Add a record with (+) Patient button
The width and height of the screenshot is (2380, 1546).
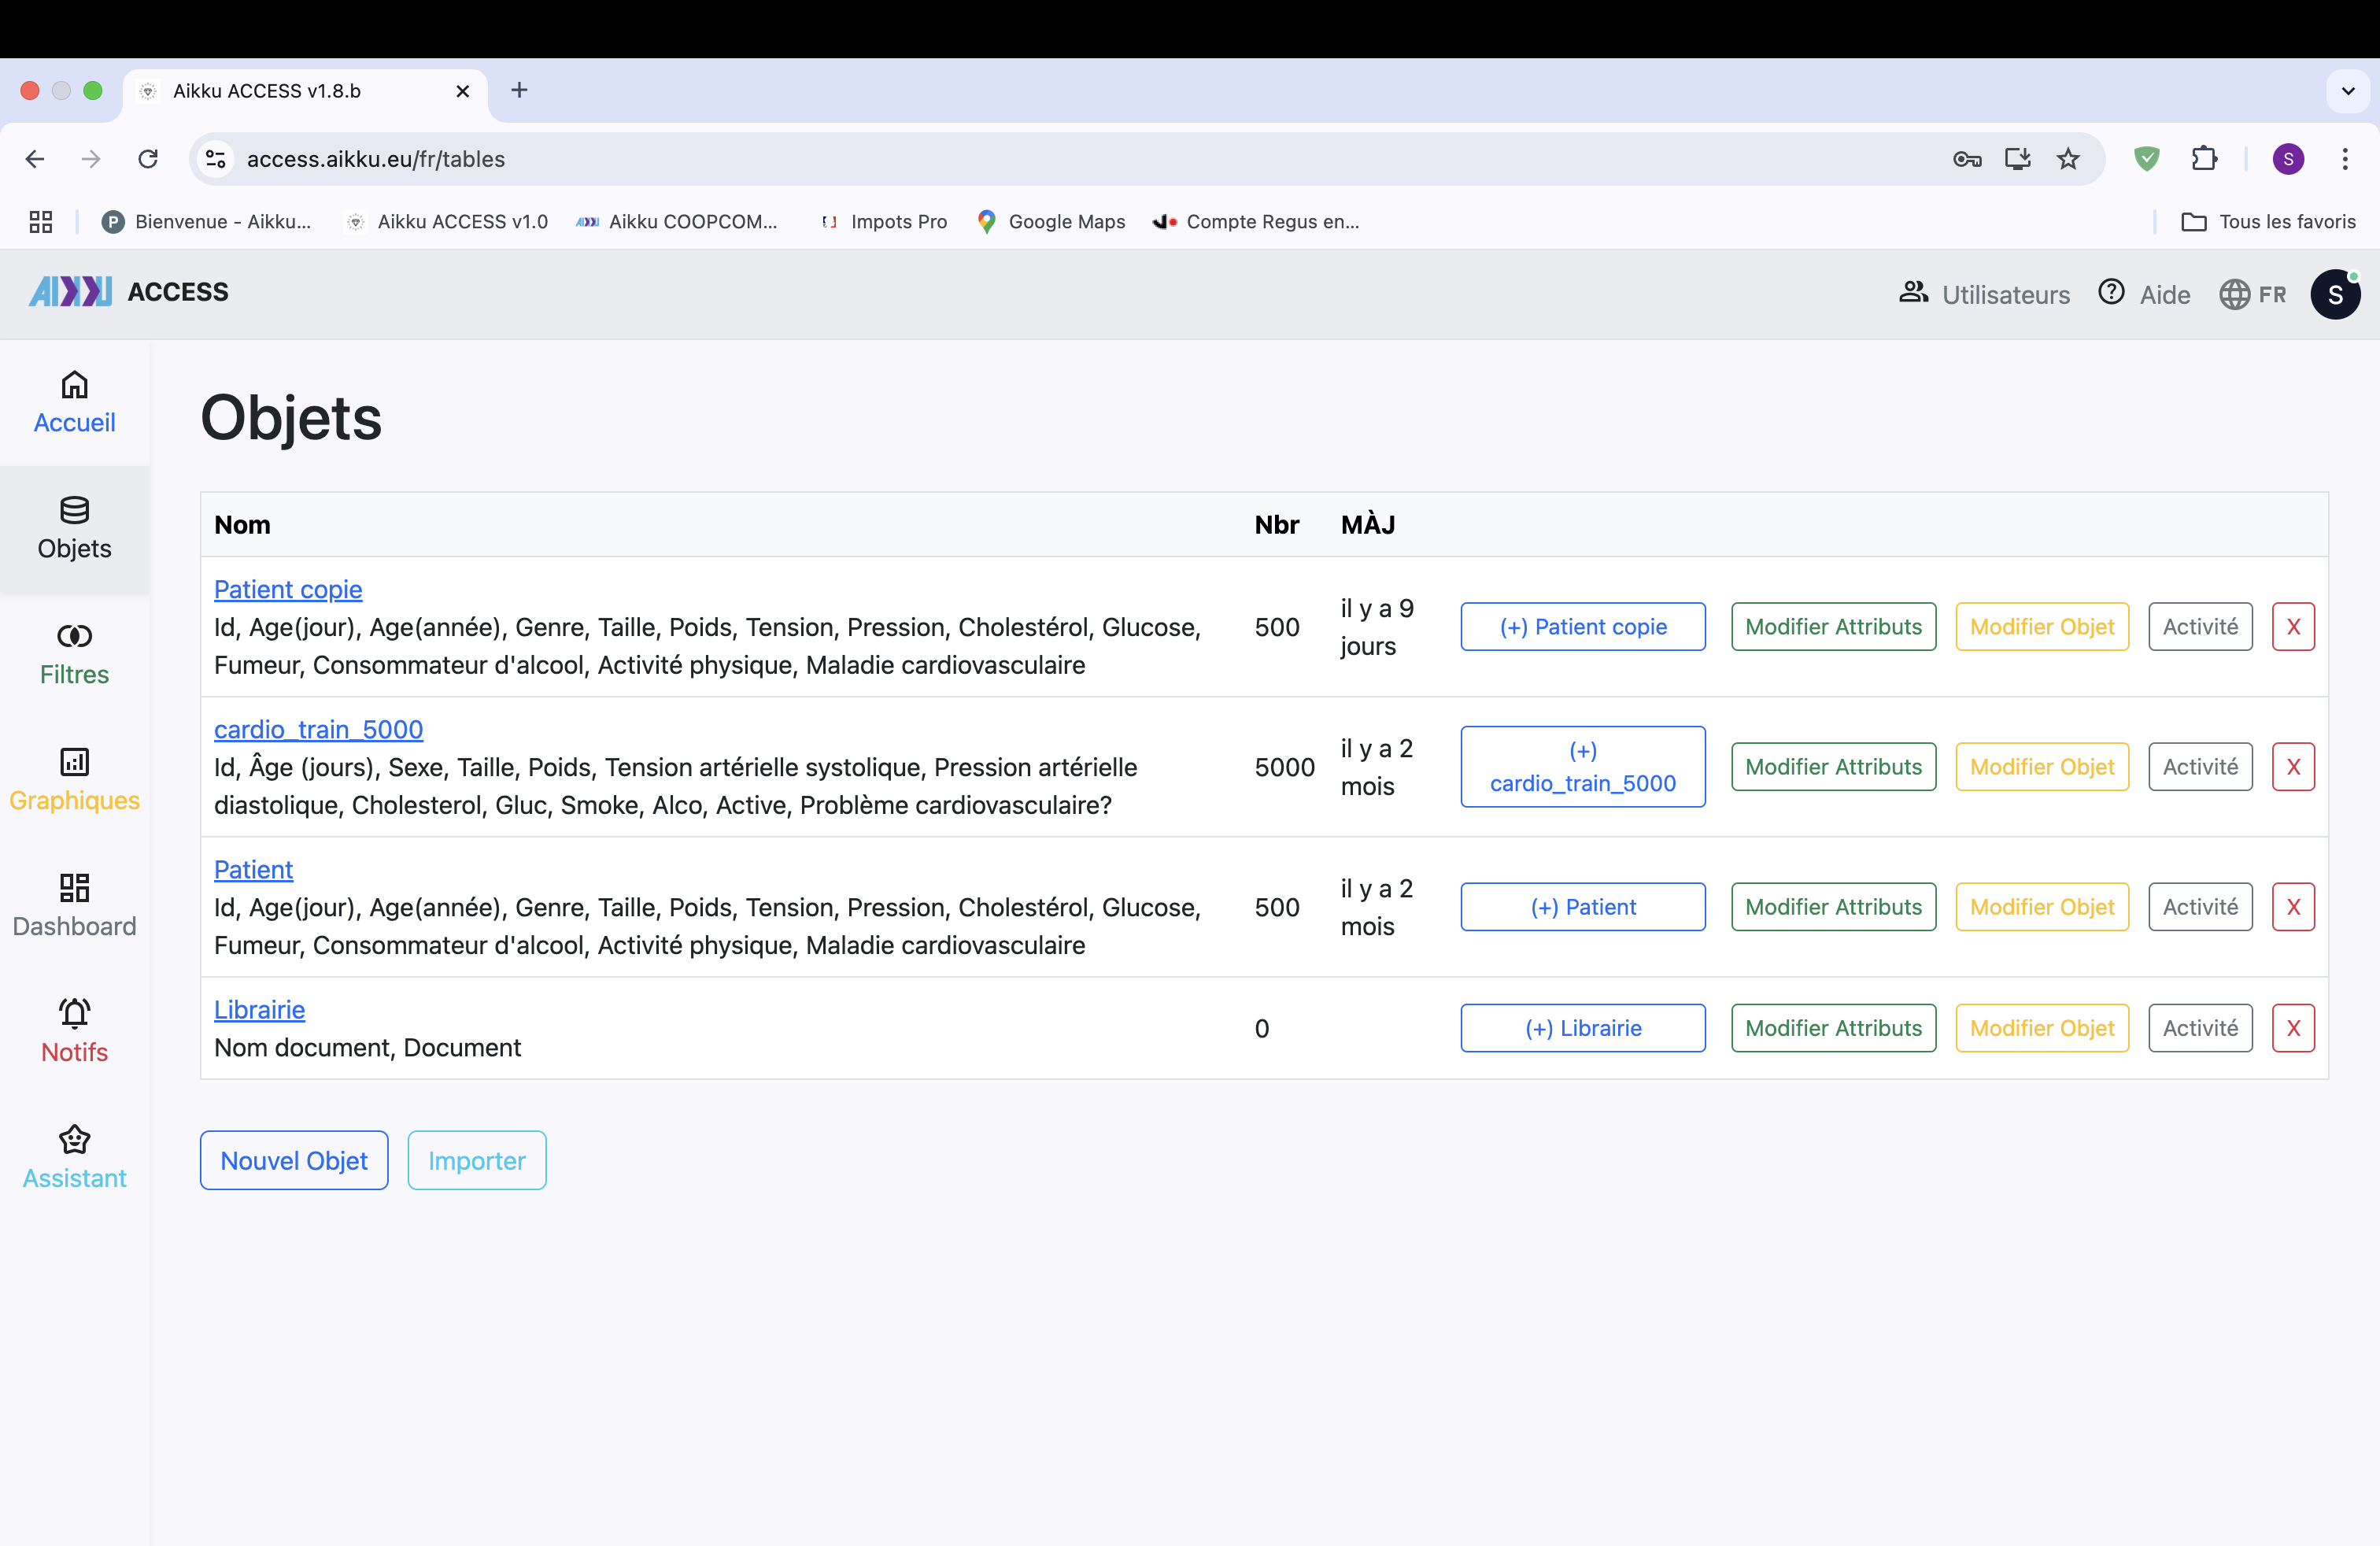point(1582,906)
